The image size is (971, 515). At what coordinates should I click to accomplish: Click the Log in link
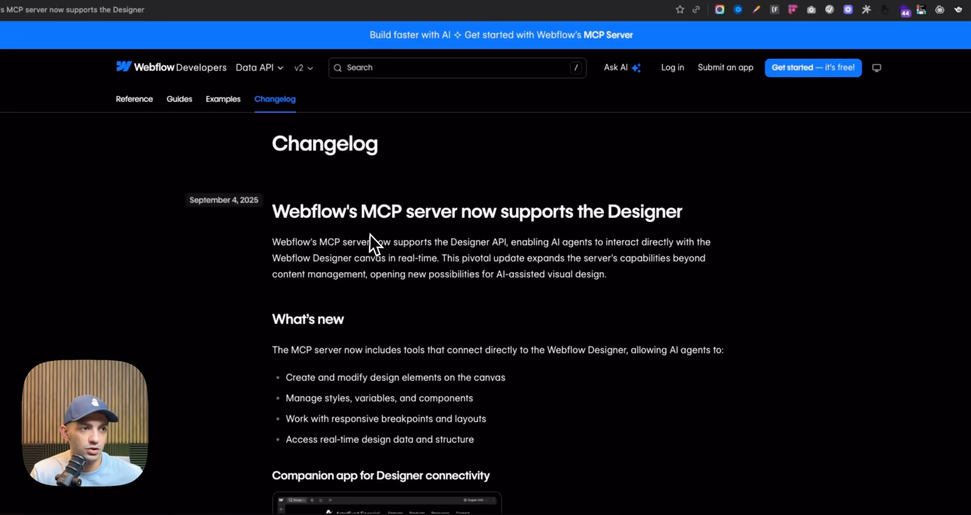[x=672, y=68]
